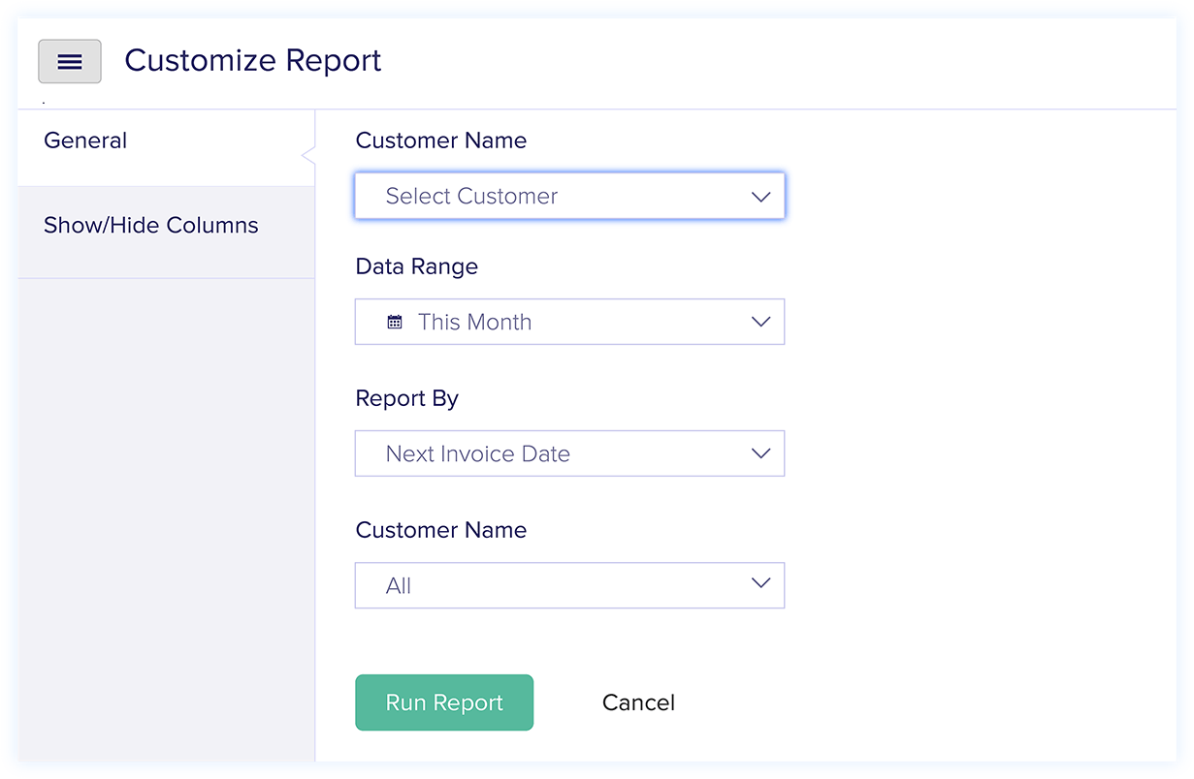Viewport: 1194px width, 779px height.
Task: Click the chevron on the Data Range selector
Action: 760,321
